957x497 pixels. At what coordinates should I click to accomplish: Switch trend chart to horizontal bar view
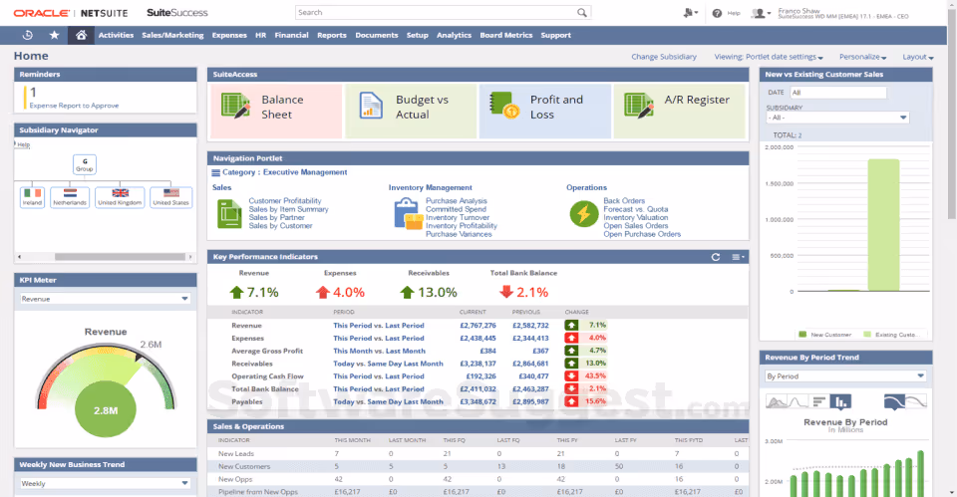(819, 401)
